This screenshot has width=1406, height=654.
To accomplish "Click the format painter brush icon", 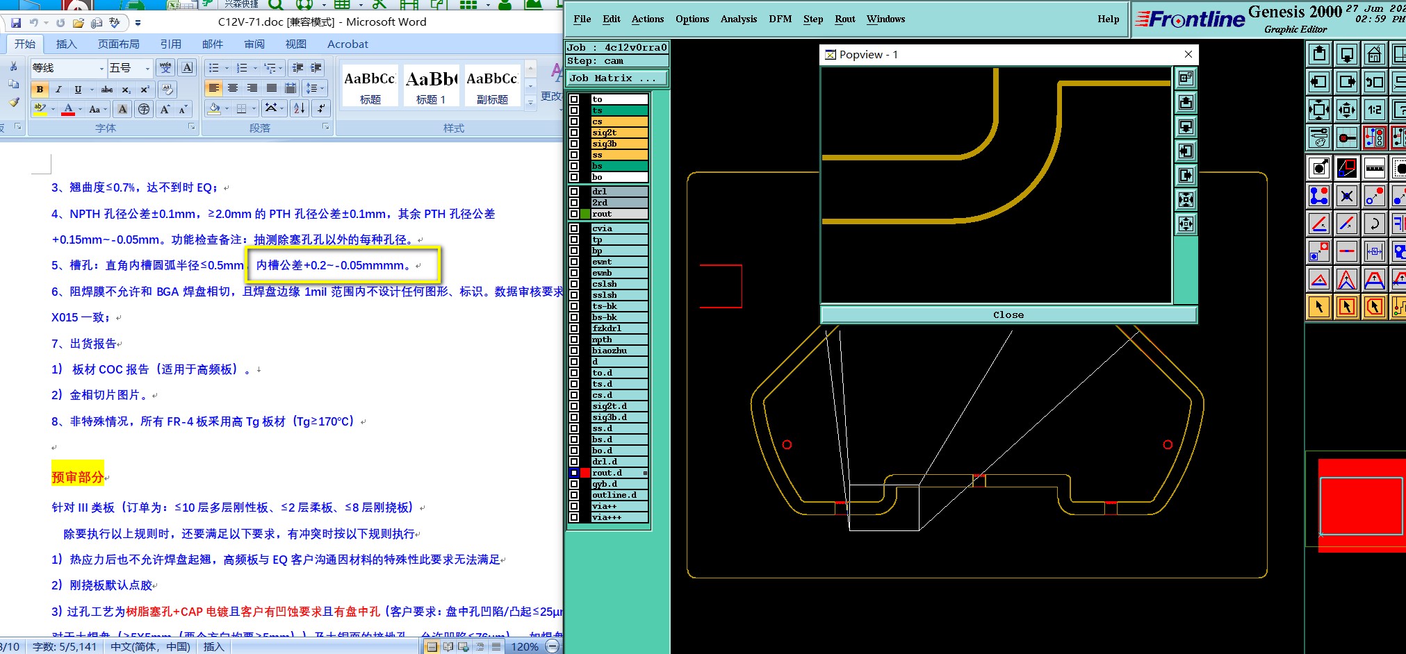I will [13, 103].
